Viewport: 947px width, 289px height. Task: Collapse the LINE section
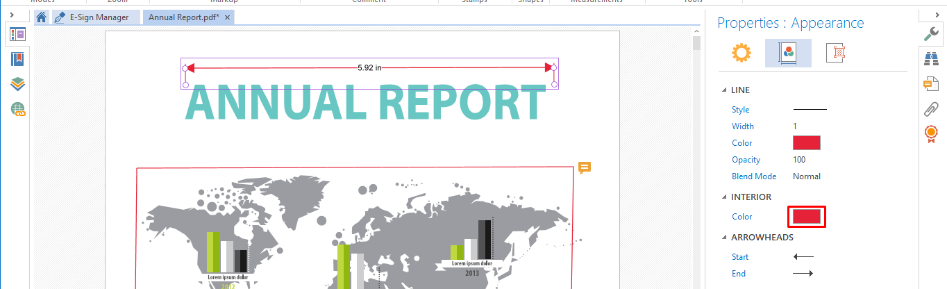(724, 90)
